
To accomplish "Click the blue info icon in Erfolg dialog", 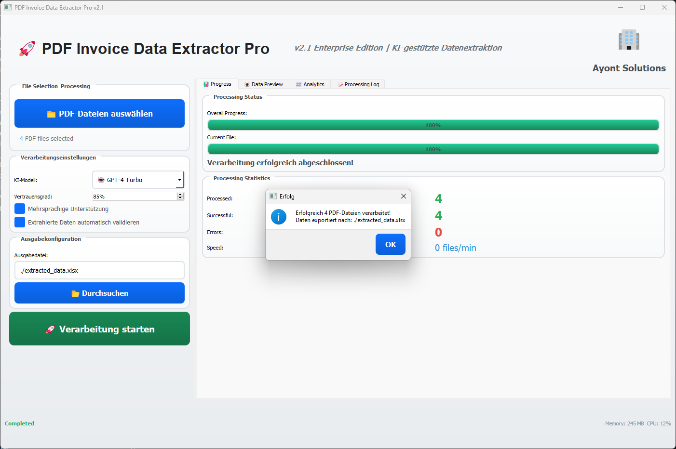I will (279, 217).
